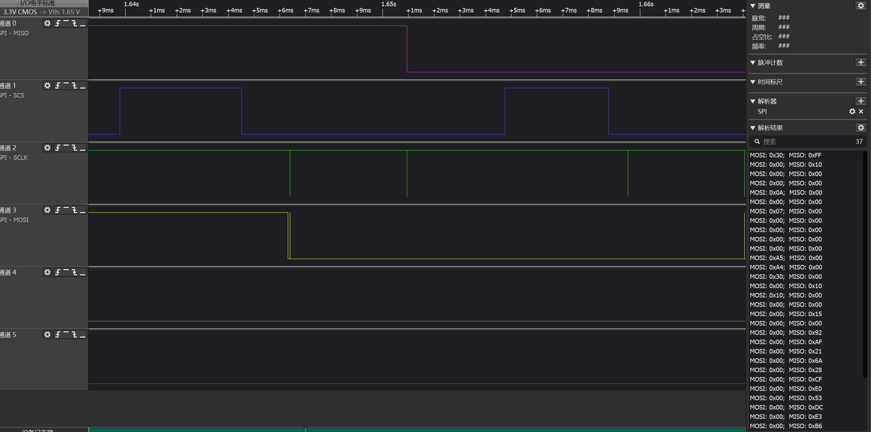The image size is (871, 432).
Task: Open 通道 4 channel settings gear
Action: (x=47, y=272)
